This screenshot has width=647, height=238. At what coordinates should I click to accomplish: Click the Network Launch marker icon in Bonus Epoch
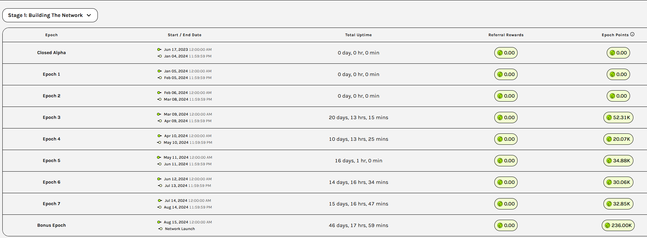click(160, 229)
